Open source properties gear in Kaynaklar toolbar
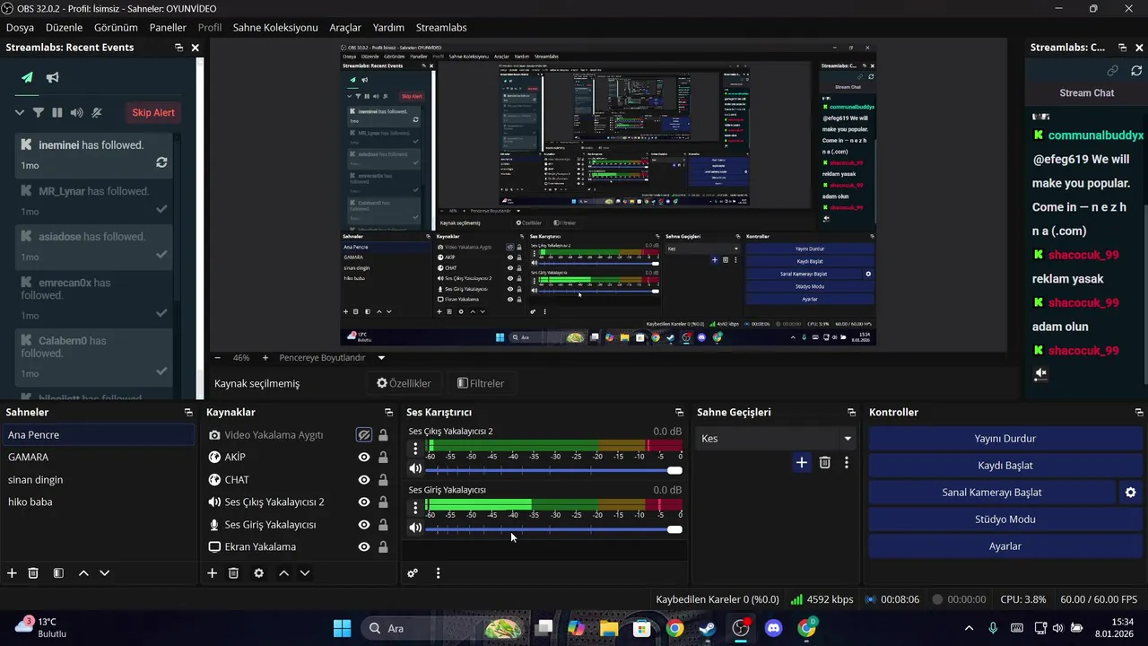1148x646 pixels. tap(258, 572)
